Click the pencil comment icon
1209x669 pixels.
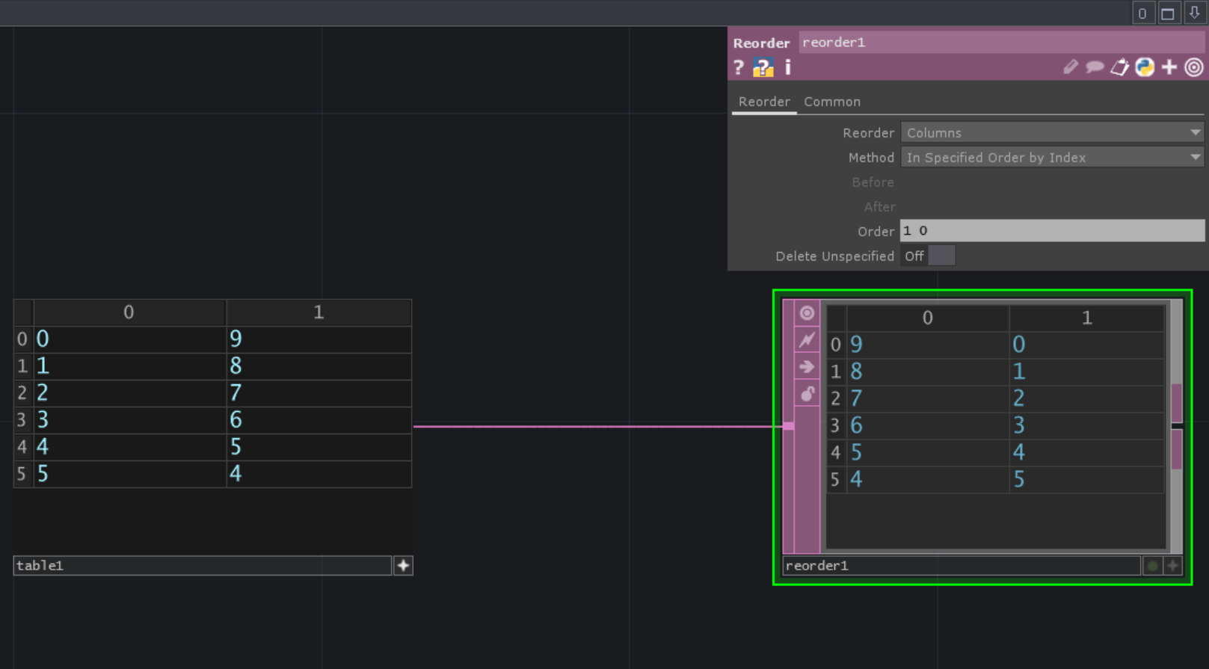[x=1071, y=67]
